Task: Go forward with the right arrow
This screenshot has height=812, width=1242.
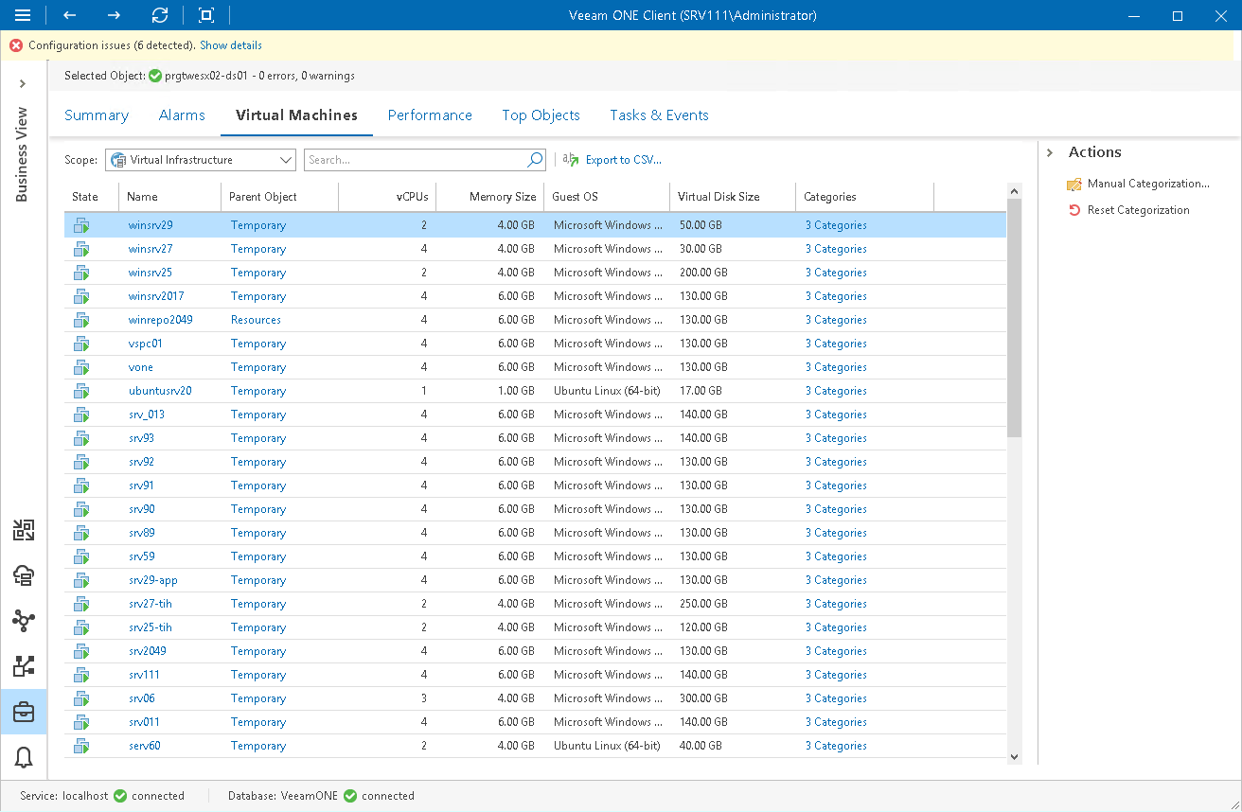Action: pyautogui.click(x=114, y=15)
